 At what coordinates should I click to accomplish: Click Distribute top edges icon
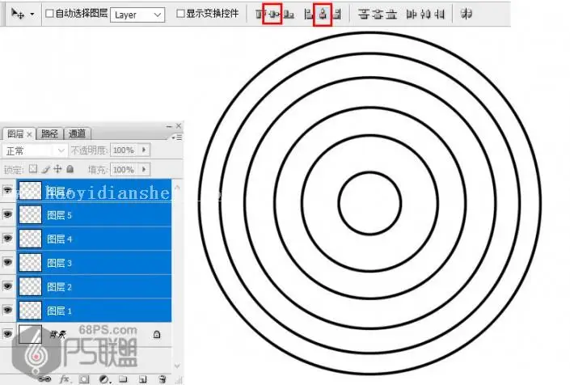point(364,15)
